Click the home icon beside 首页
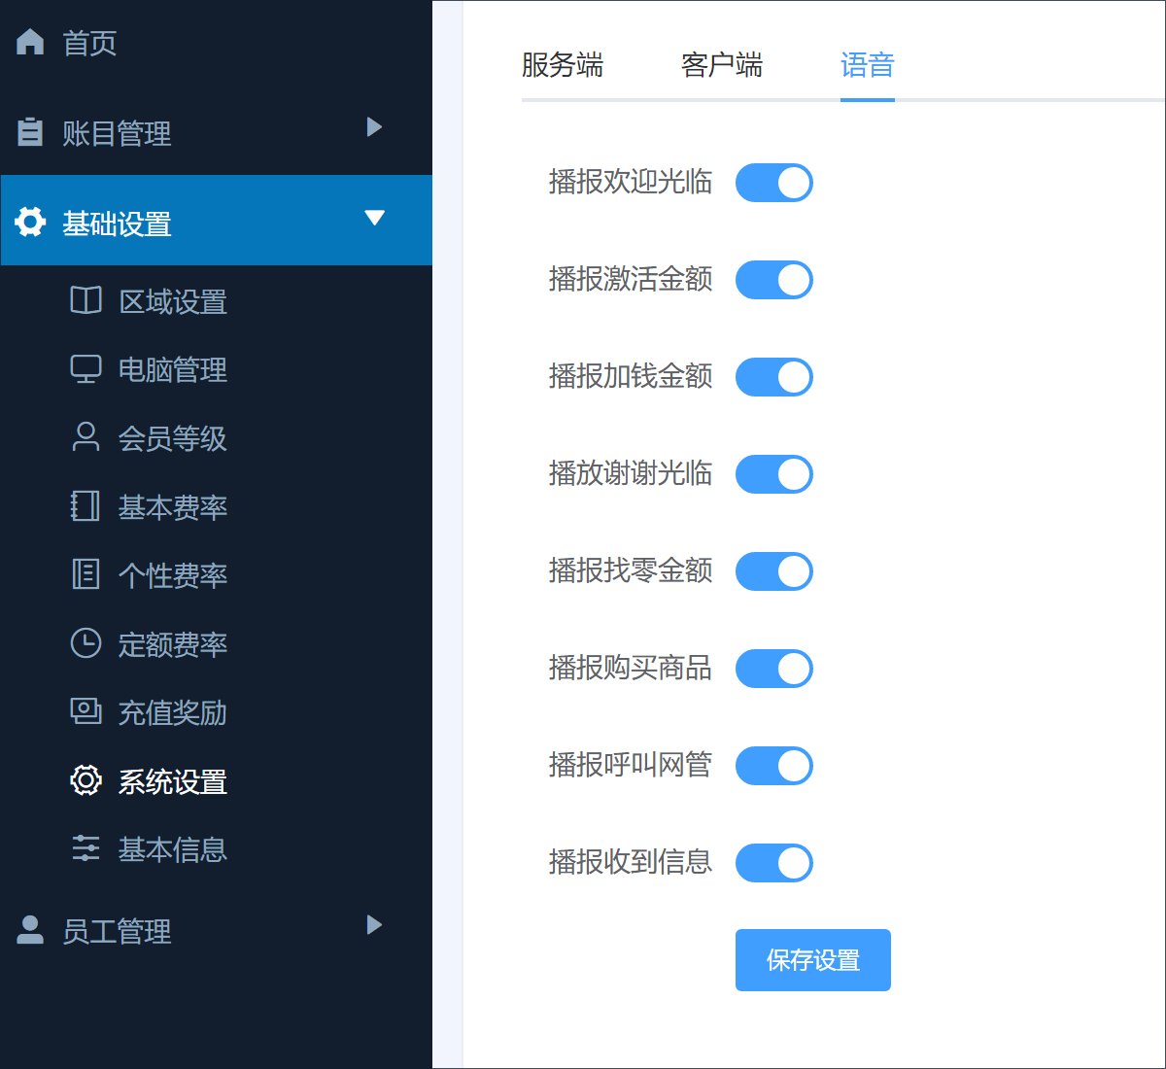The height and width of the screenshot is (1069, 1166). coord(30,42)
